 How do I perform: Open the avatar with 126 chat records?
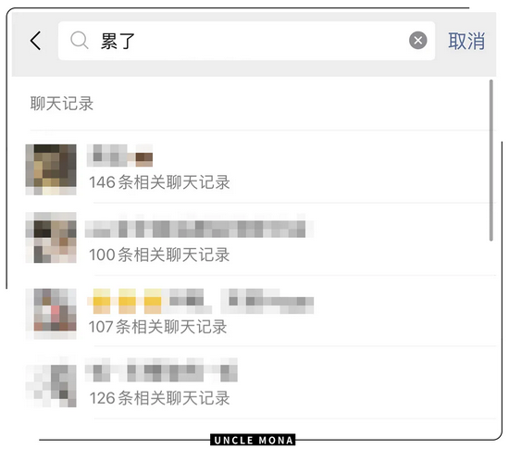click(x=51, y=381)
